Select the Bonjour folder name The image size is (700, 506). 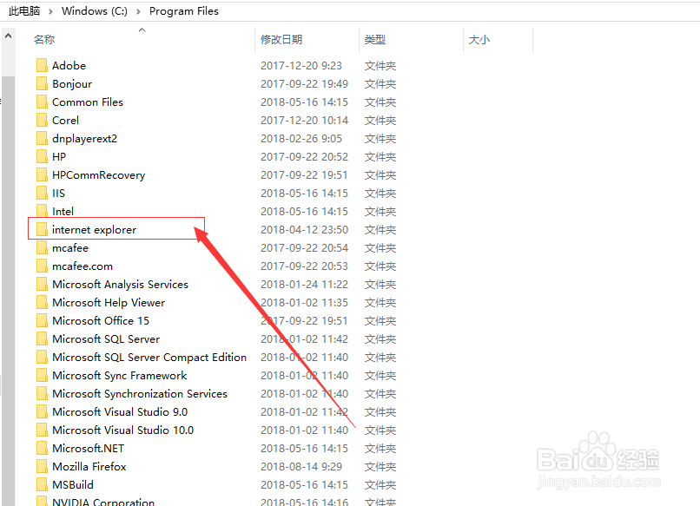click(x=72, y=84)
